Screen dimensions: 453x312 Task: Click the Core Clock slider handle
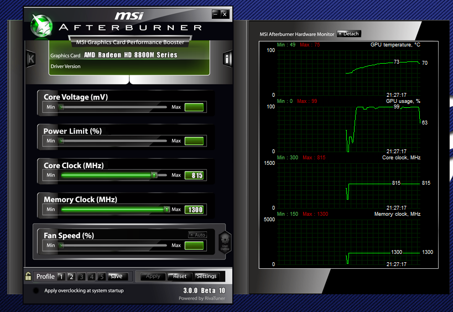click(x=154, y=175)
